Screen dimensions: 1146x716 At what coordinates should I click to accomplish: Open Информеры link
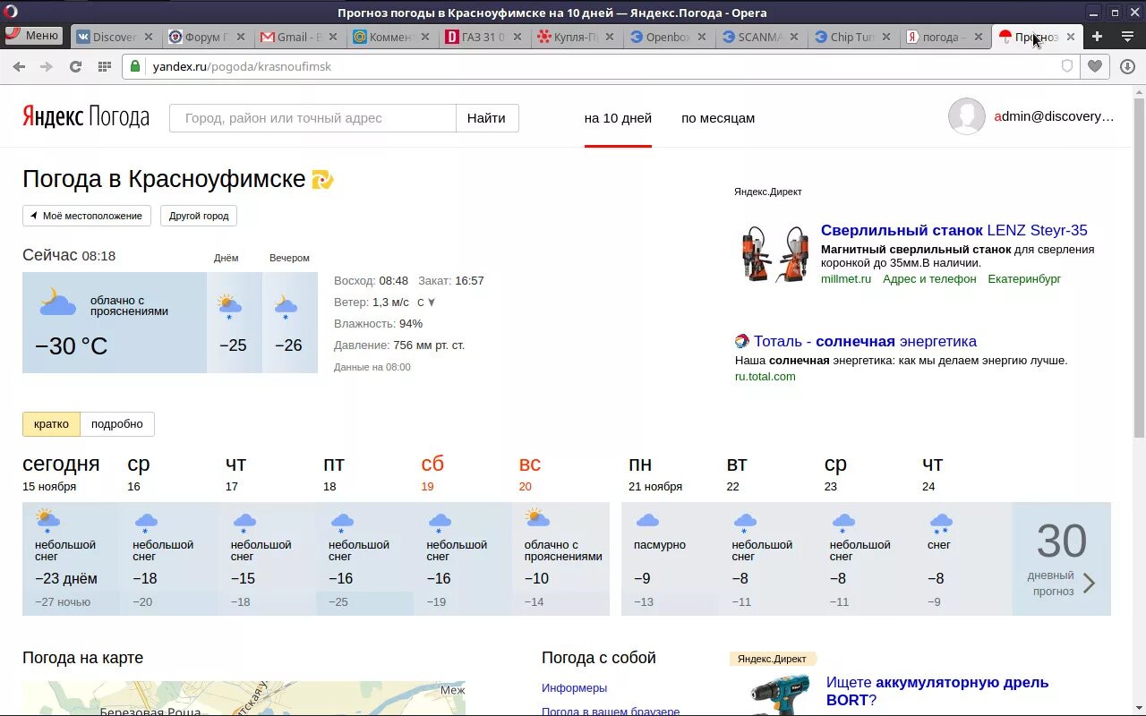click(574, 687)
